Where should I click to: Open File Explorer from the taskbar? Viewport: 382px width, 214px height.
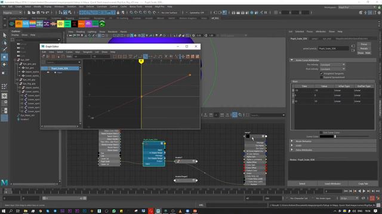point(25,211)
